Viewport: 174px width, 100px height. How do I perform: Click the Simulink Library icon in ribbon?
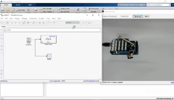78,10
